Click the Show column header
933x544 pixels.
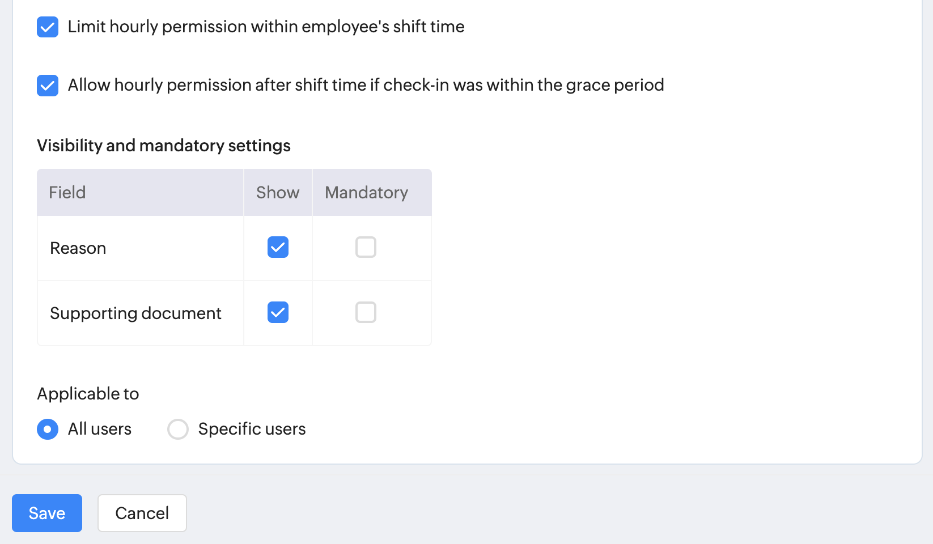pos(278,193)
